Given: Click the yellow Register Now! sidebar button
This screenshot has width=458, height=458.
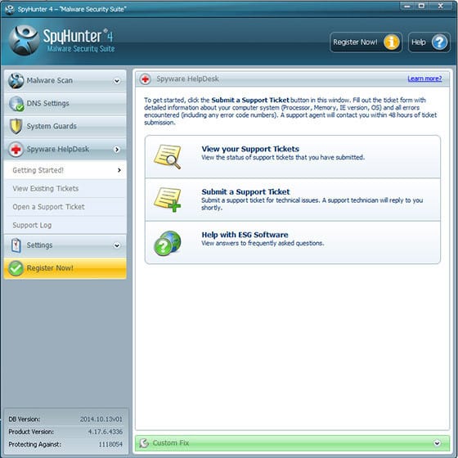Looking at the screenshot, I should (65, 268).
